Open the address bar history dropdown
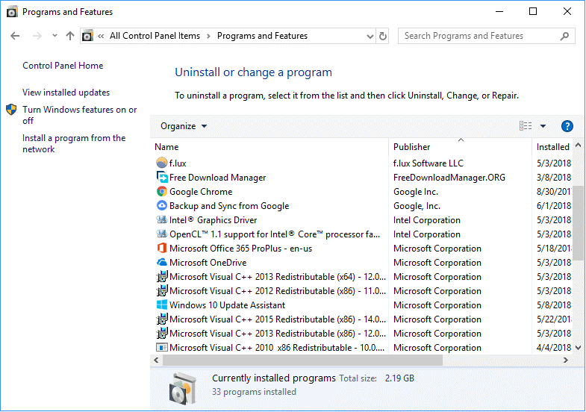586x412 pixels. tap(370, 36)
